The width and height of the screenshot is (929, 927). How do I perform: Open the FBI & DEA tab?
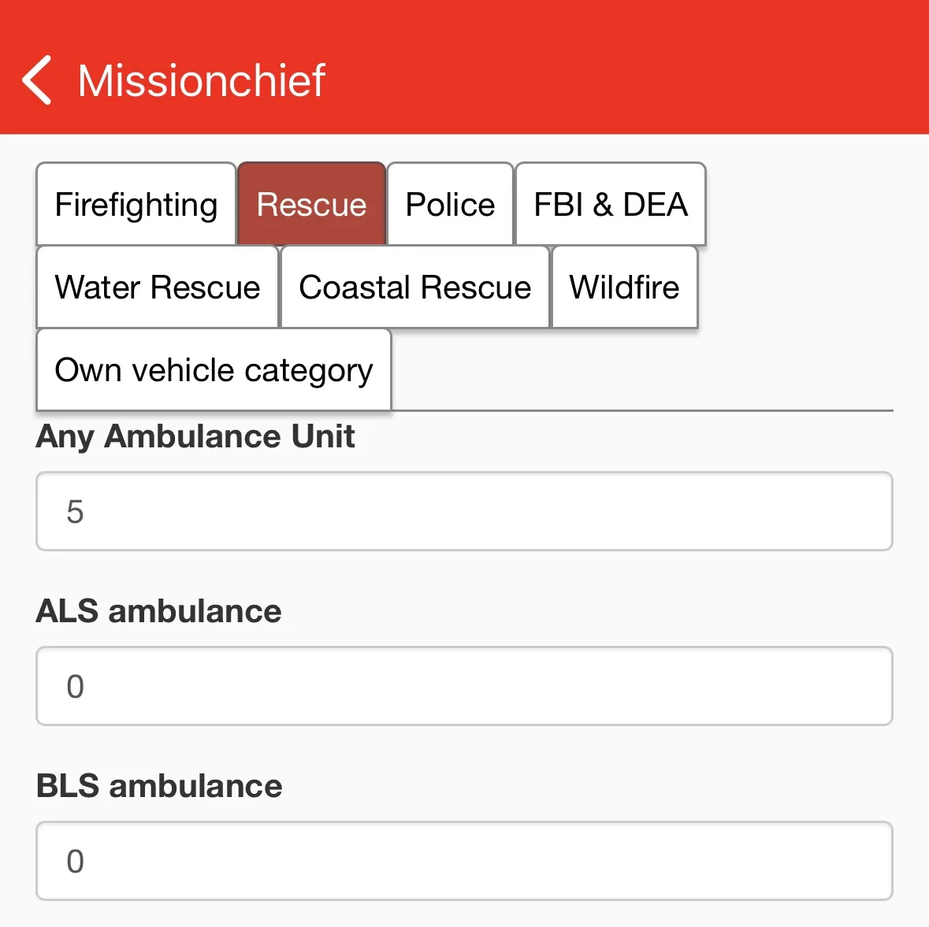[x=611, y=204]
